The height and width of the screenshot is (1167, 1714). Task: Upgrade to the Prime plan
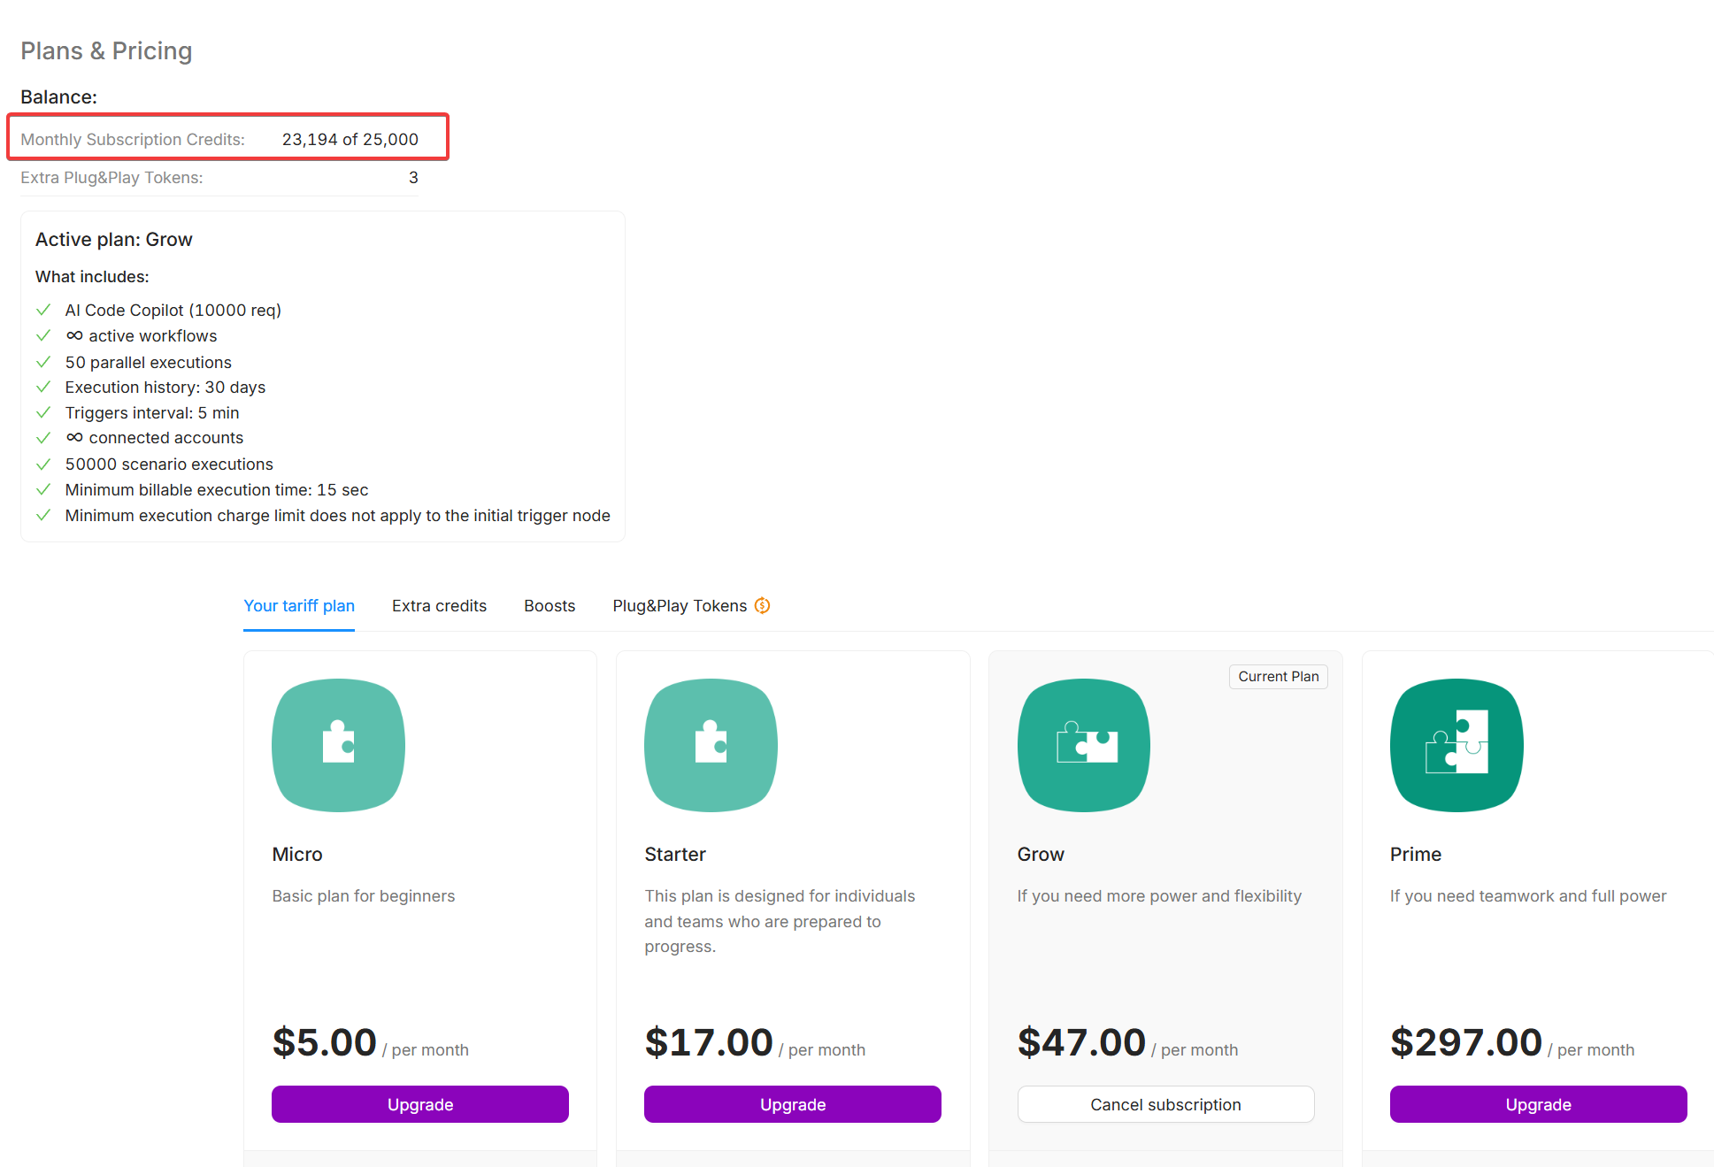(1538, 1104)
